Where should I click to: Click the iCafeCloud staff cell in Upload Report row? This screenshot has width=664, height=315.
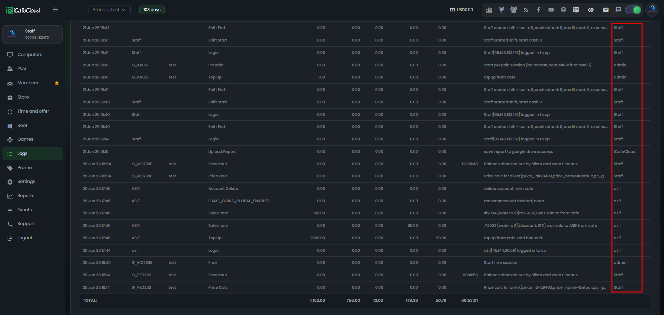coord(624,151)
